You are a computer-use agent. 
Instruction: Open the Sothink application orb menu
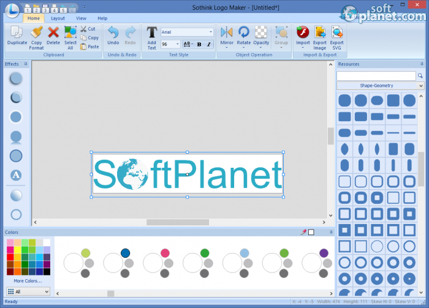(x=12, y=10)
